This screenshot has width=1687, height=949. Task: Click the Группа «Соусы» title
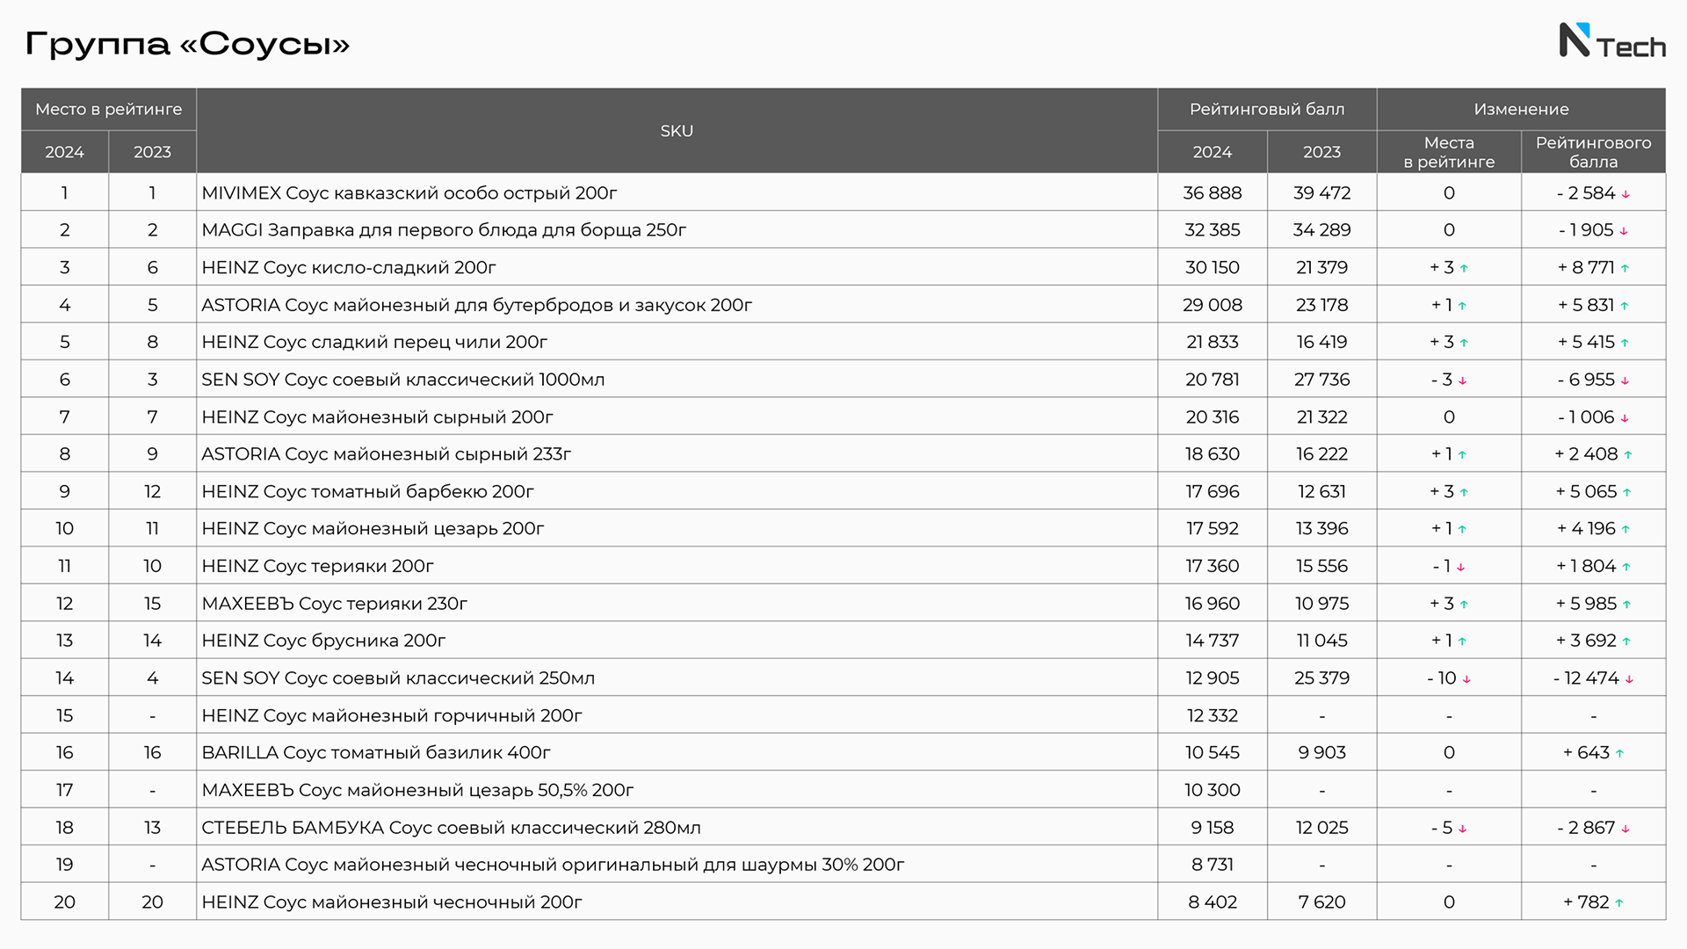(187, 43)
